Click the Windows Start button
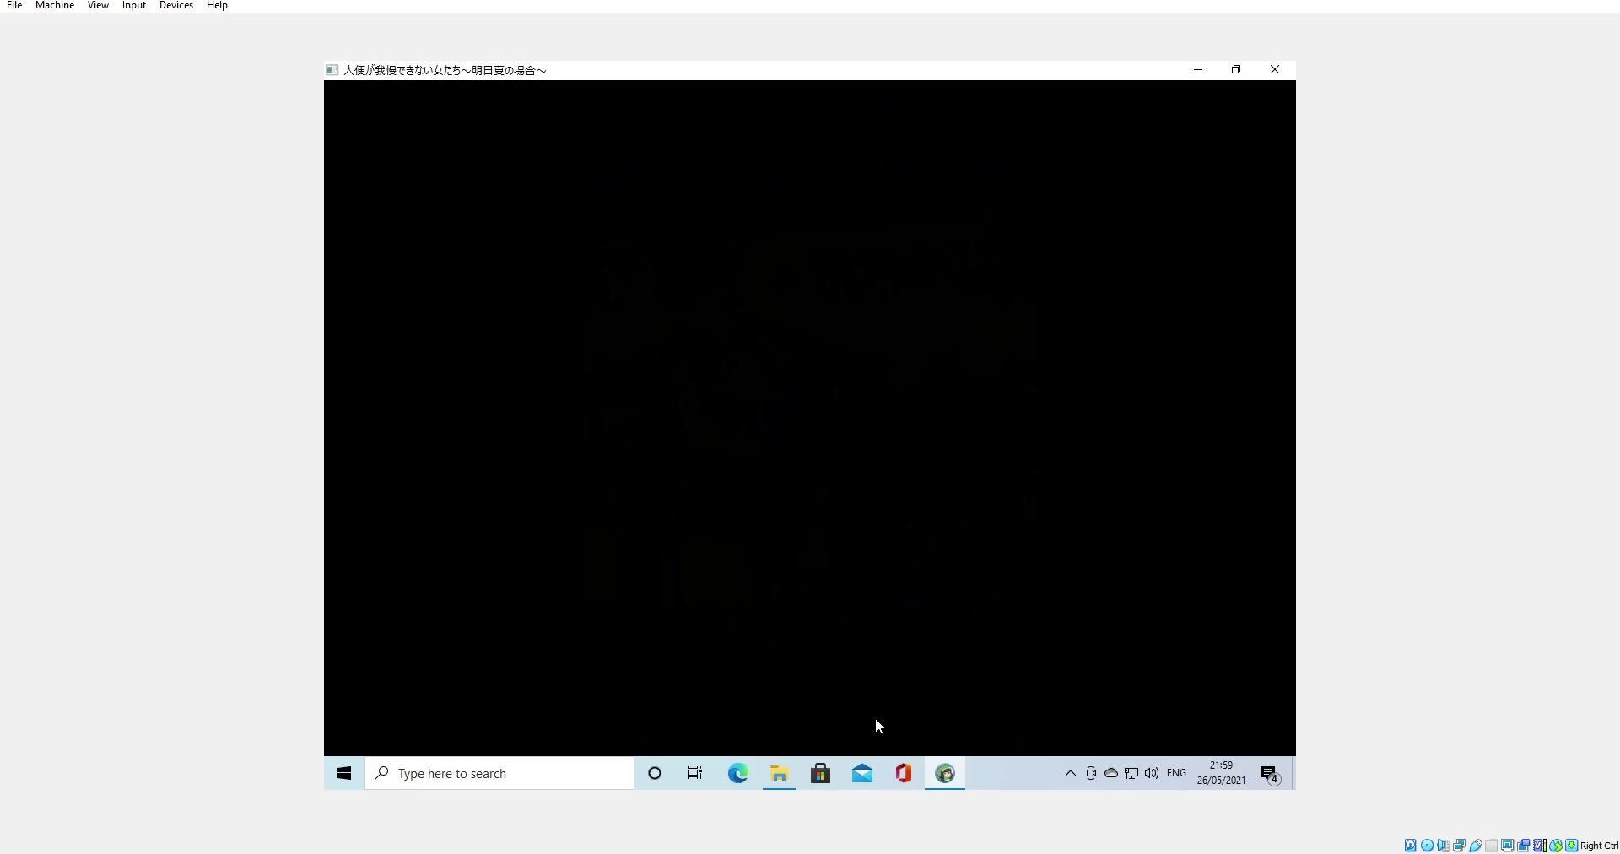 [344, 774]
